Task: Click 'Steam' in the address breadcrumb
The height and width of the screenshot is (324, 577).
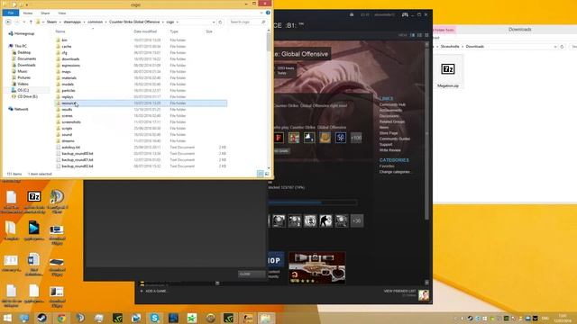Action: pos(51,22)
